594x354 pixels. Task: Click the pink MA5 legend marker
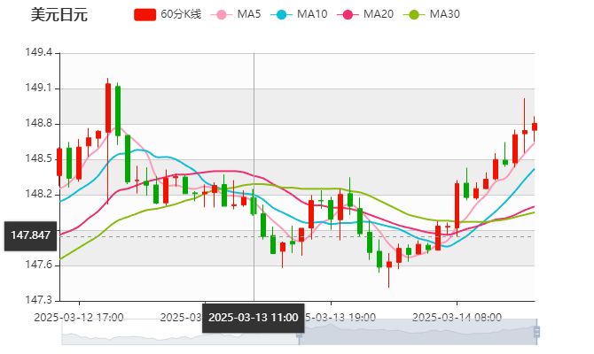pyautogui.click(x=222, y=14)
